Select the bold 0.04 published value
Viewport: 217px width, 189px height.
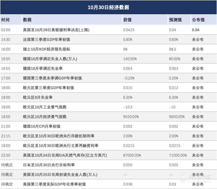pos(196,30)
